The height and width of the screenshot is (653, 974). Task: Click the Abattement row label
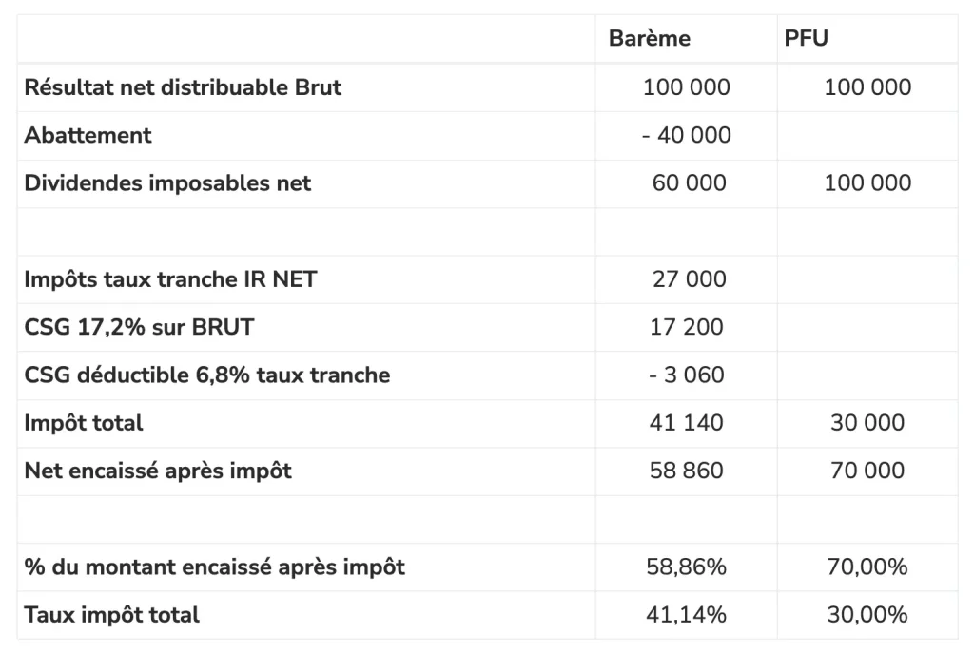(x=88, y=135)
